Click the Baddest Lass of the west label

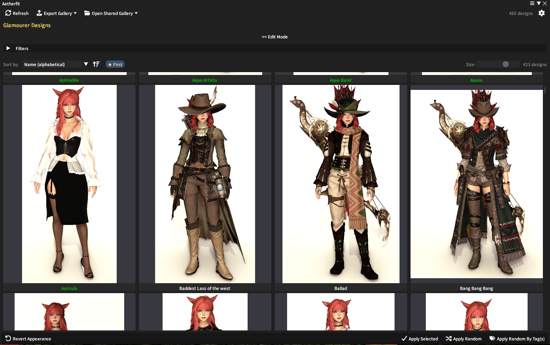(205, 288)
